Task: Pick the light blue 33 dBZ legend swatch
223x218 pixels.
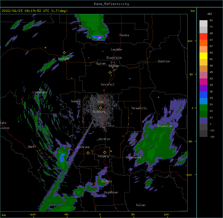Action: coord(203,101)
